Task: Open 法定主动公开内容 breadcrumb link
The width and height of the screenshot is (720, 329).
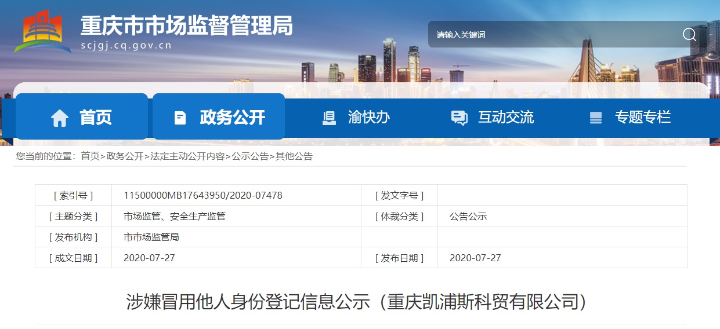Action: click(x=187, y=156)
